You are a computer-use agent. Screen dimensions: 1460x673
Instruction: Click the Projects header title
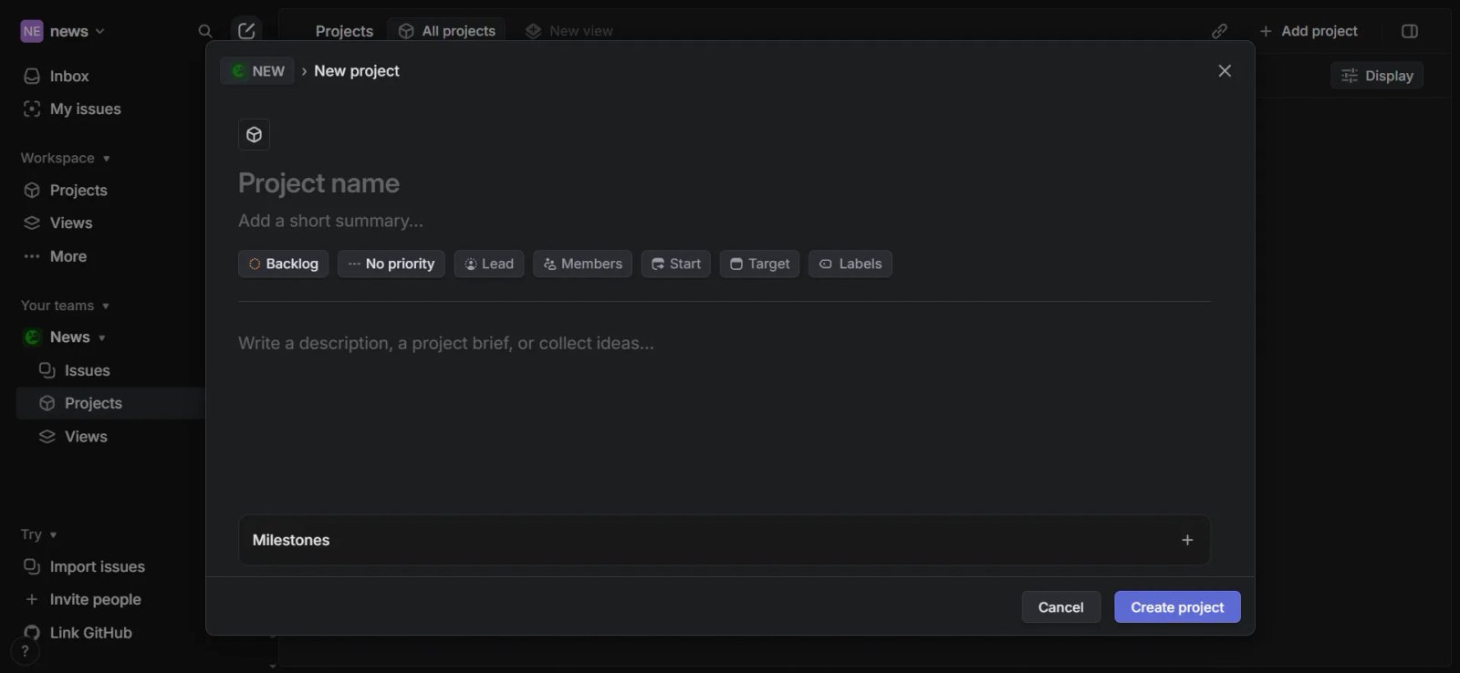(x=344, y=31)
